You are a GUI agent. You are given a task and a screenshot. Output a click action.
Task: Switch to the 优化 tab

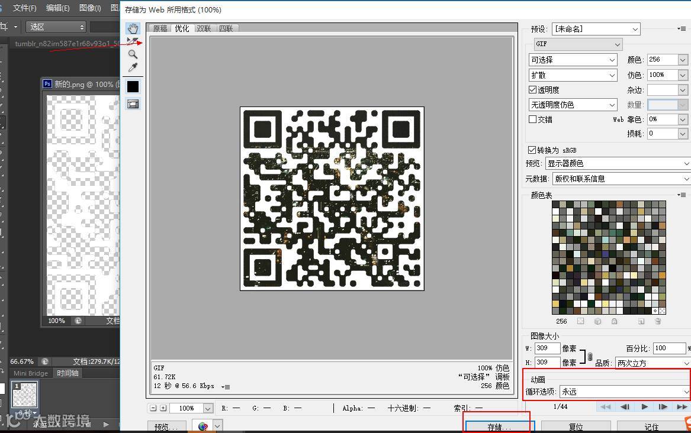pyautogui.click(x=182, y=28)
